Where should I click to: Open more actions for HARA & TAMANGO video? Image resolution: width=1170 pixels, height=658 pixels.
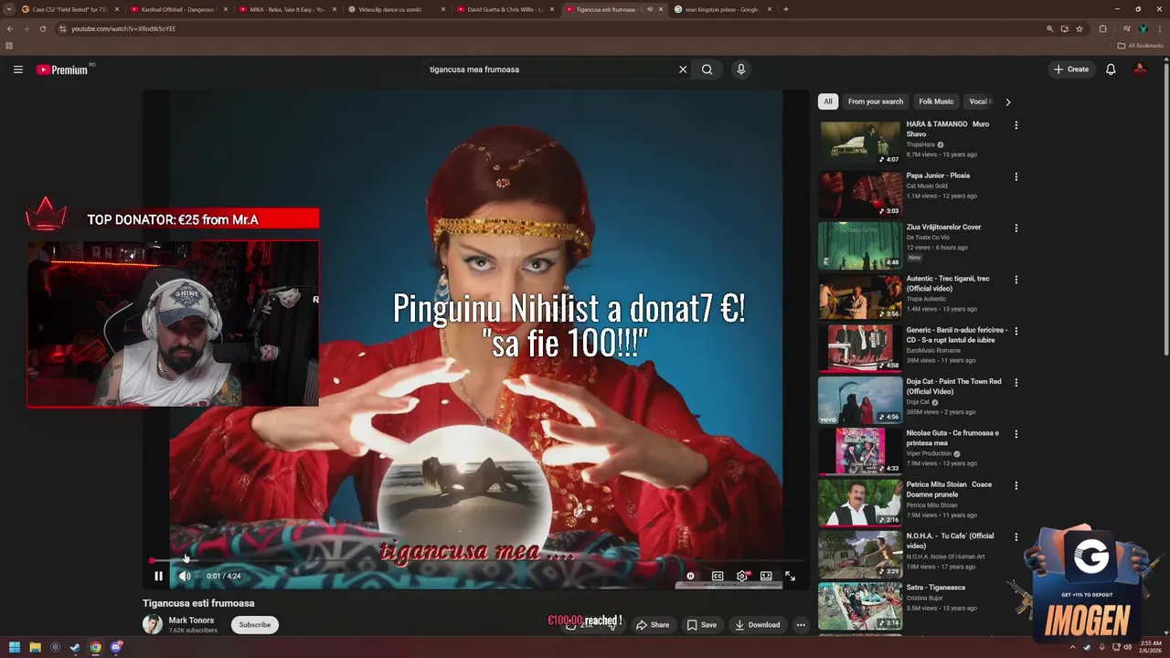pos(1016,125)
